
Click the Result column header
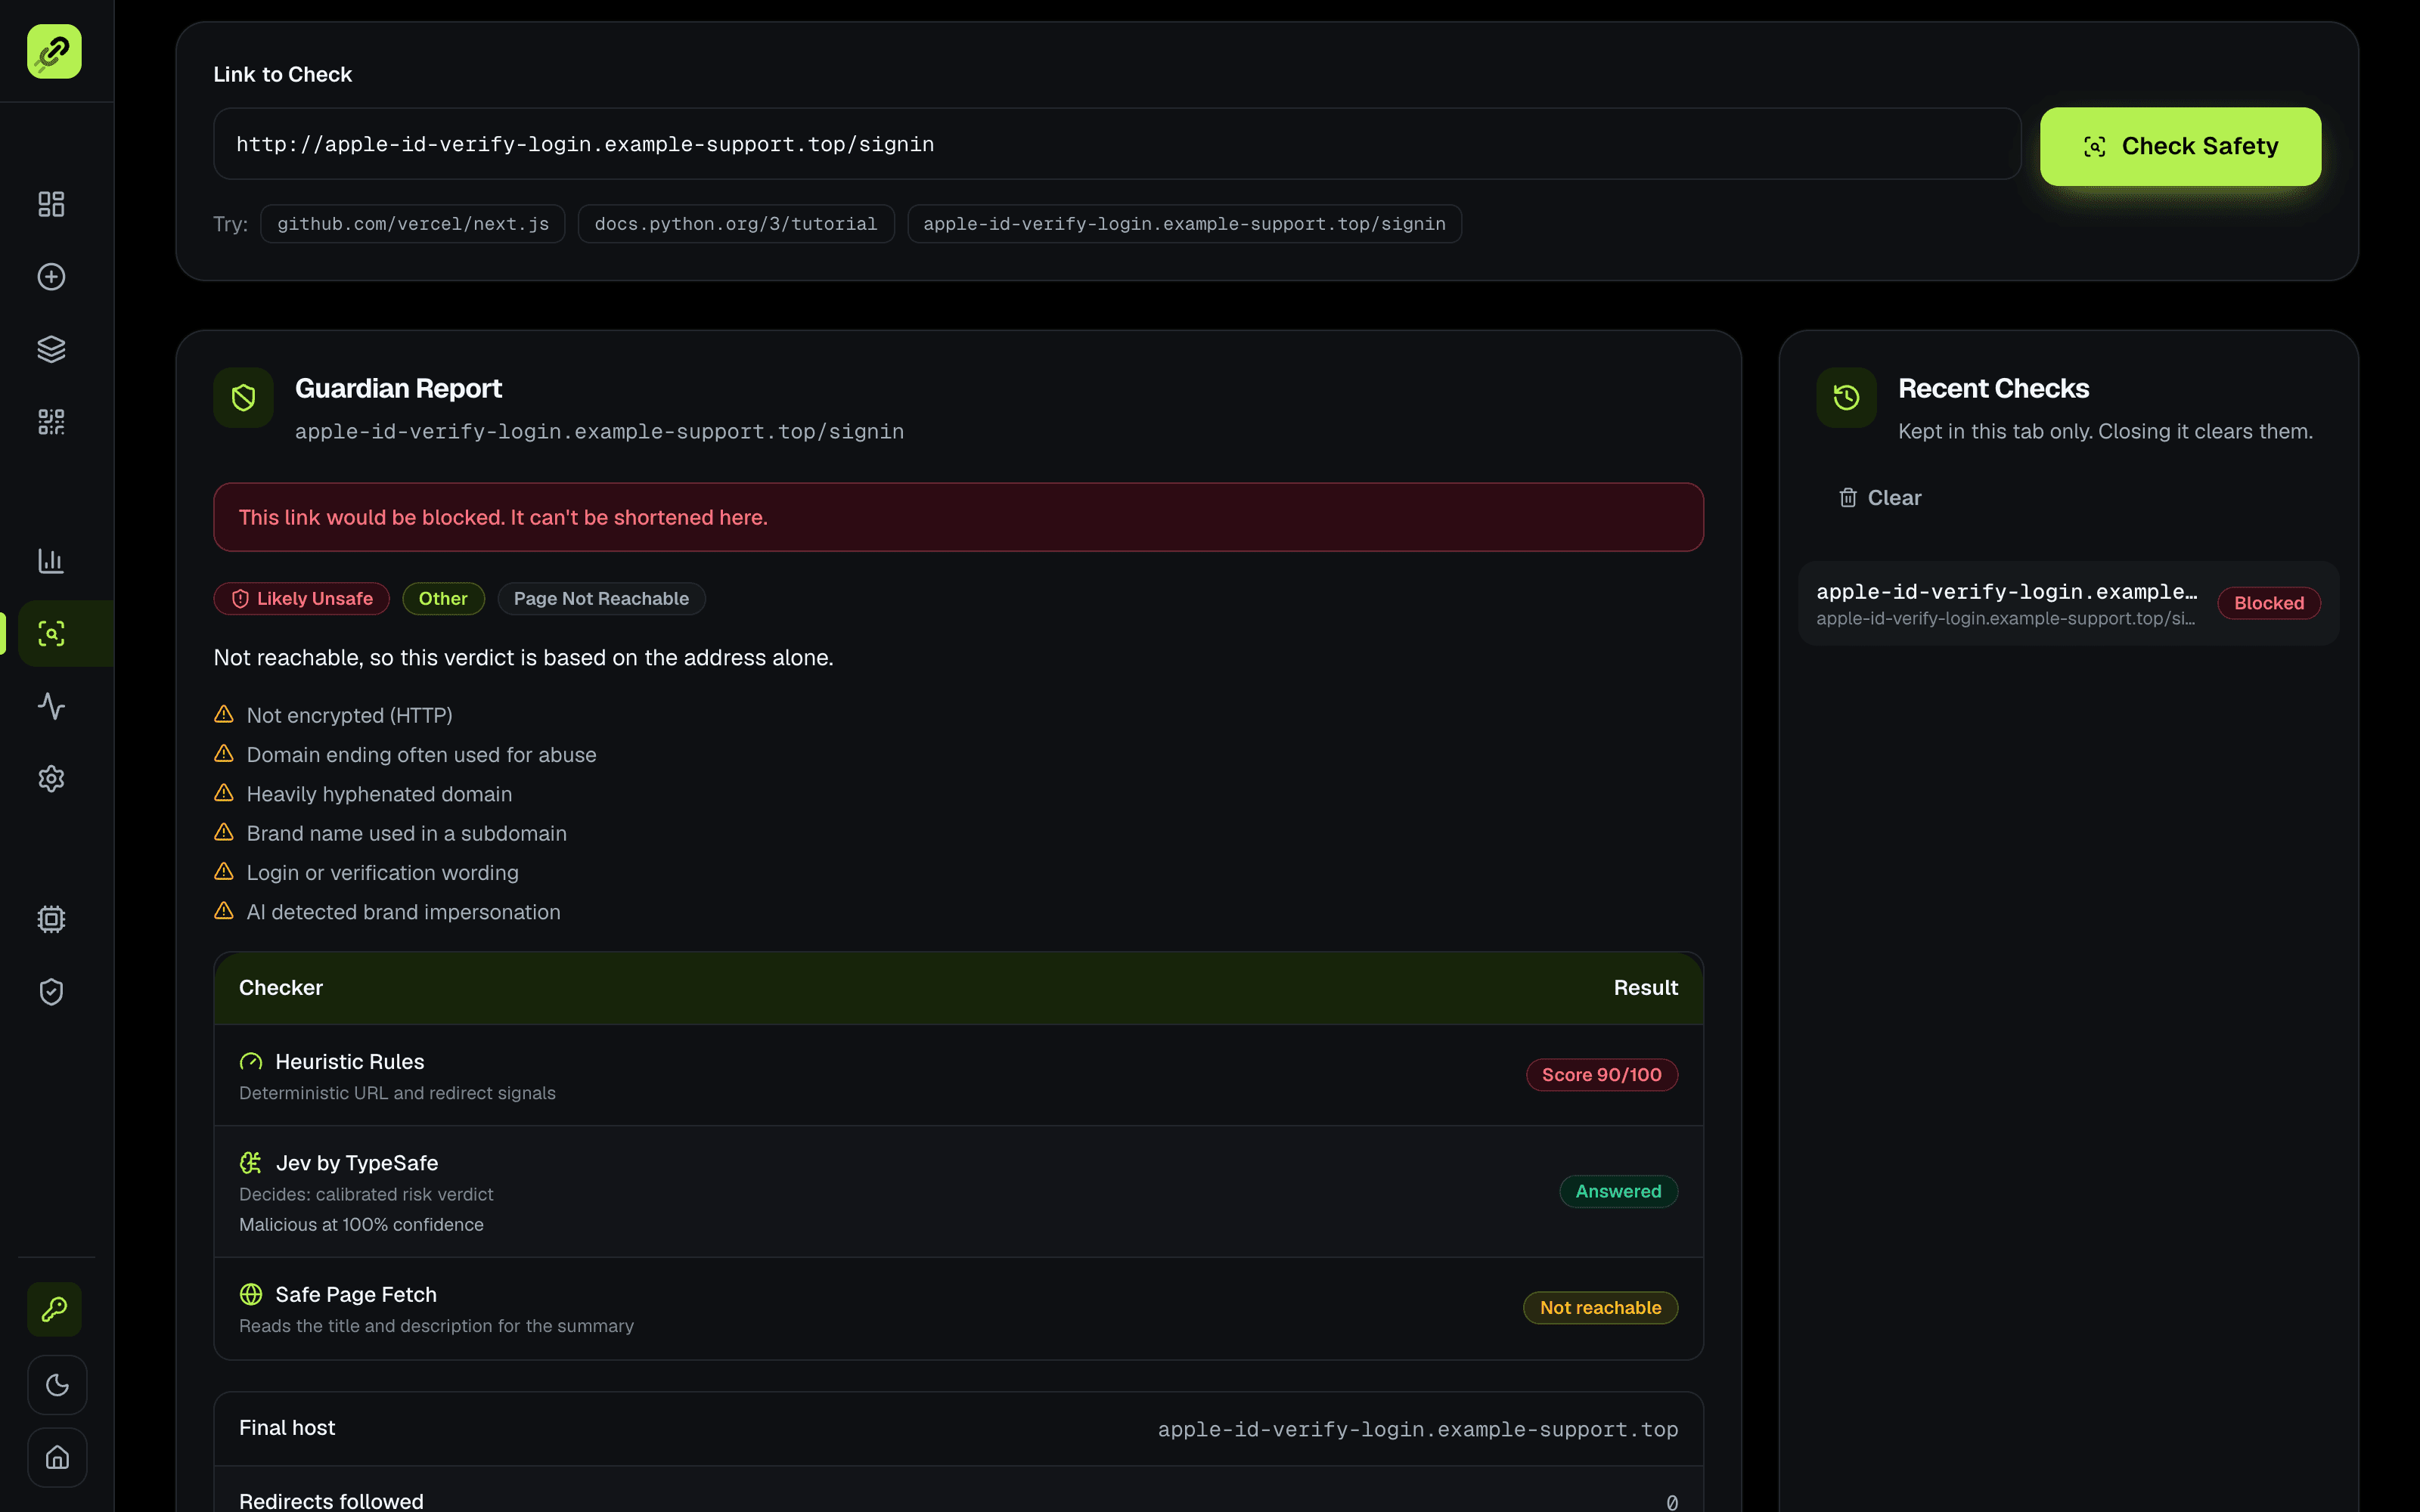(1645, 988)
